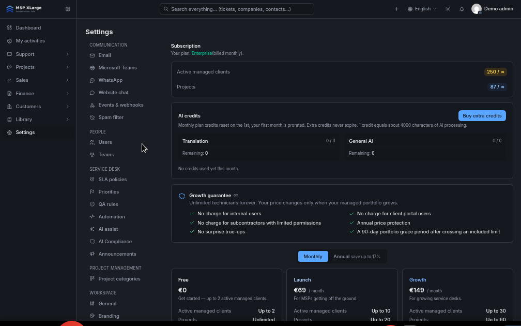Switch billing to Monthly
The width and height of the screenshot is (521, 326).
tap(313, 257)
